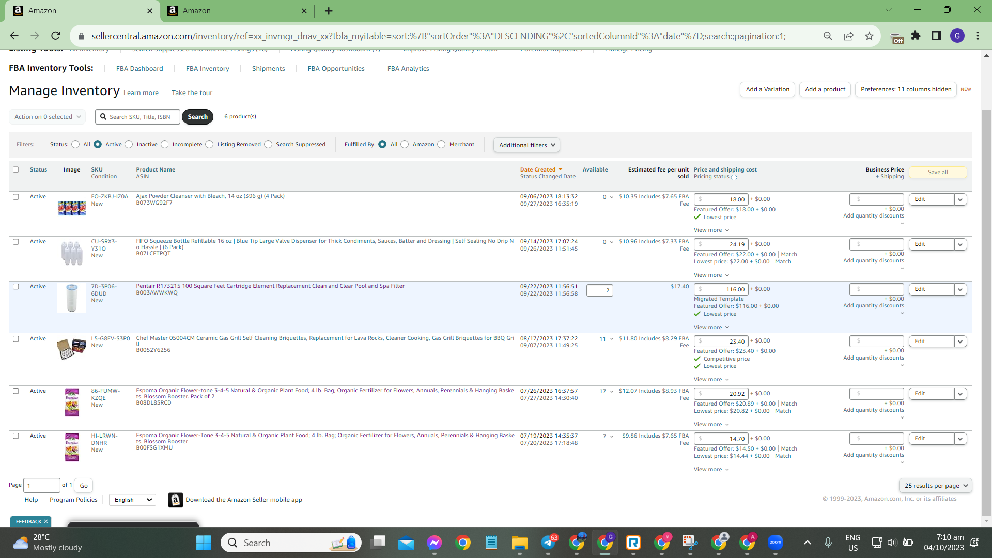Open the FBA Inventory tab

pos(208,69)
